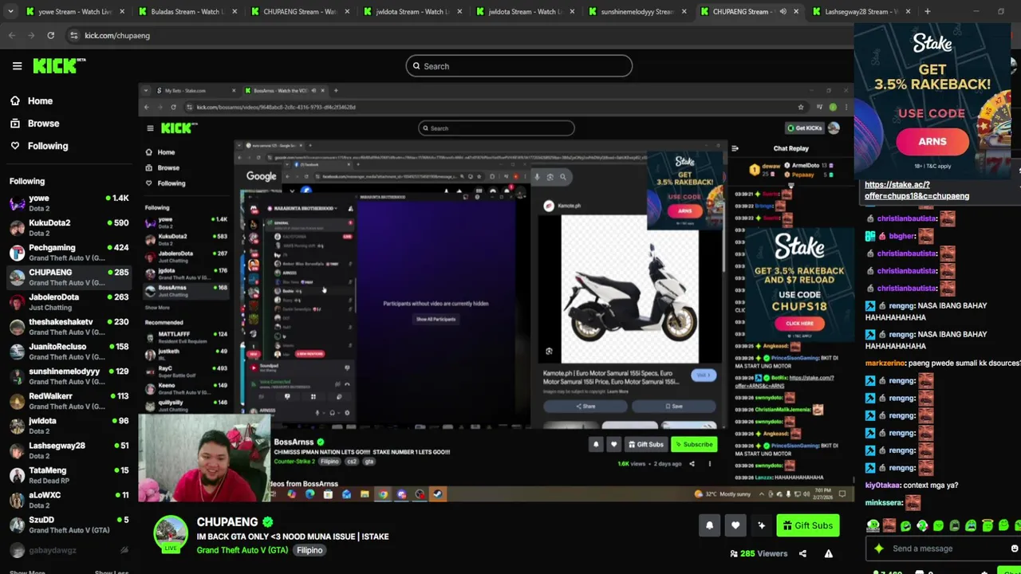
Task: Click the Stake logo in the top-right ad
Action: tap(932, 43)
